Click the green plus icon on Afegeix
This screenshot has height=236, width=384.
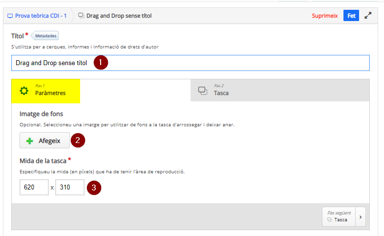click(30, 141)
